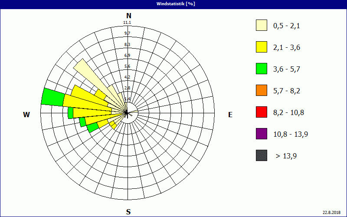Click the legend text "0,5 - 2,1"

(x=286, y=26)
